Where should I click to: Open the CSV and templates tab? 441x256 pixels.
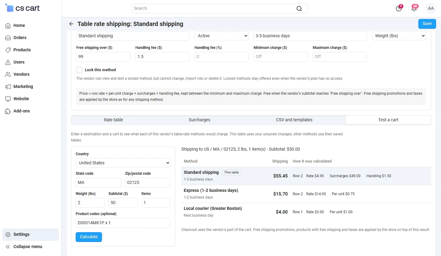[294, 120]
